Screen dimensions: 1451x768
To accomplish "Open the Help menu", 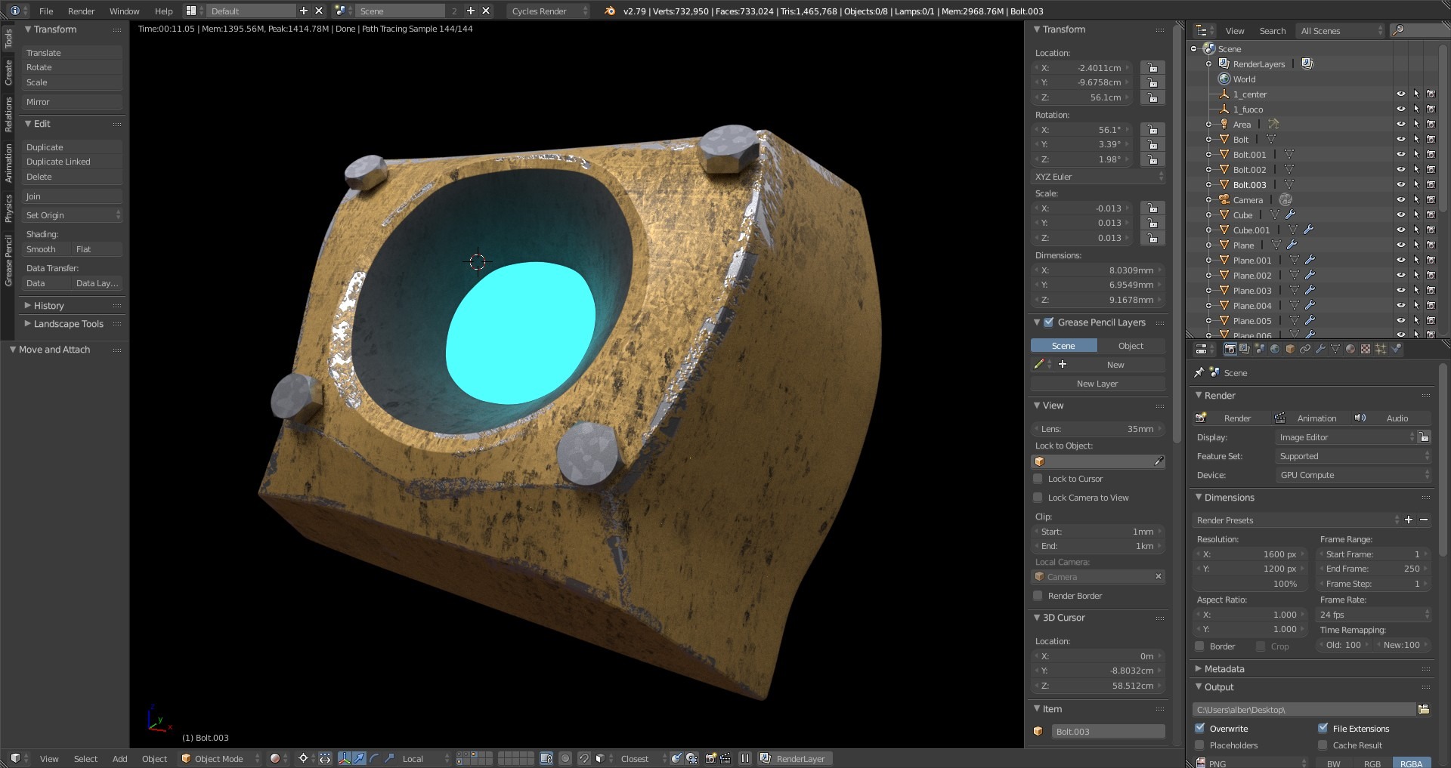I will coord(163,11).
